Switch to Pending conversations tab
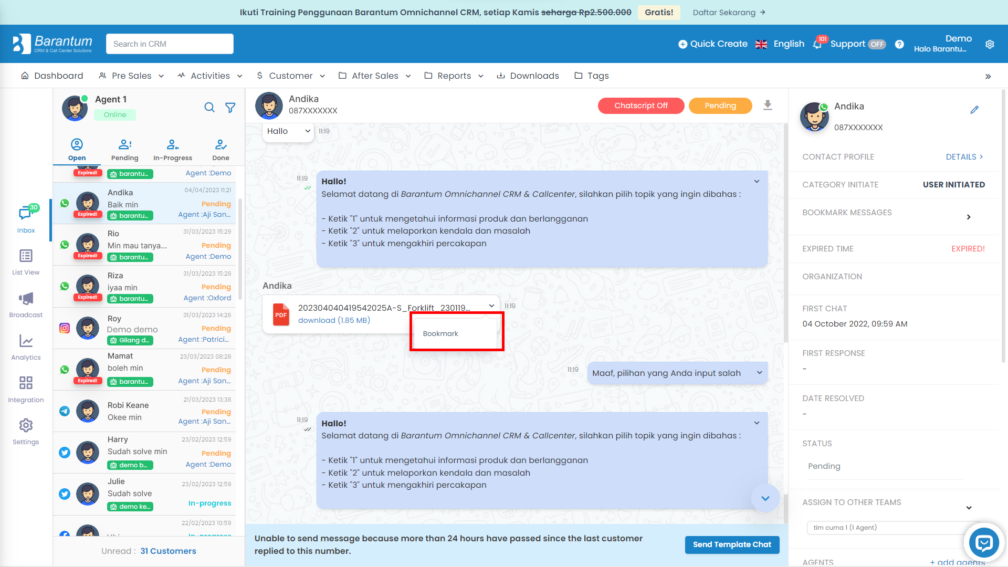 124,150
